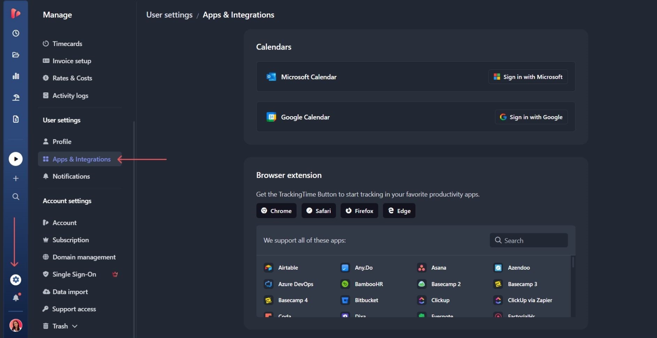
Task: Open Data import
Action: click(x=65, y=292)
